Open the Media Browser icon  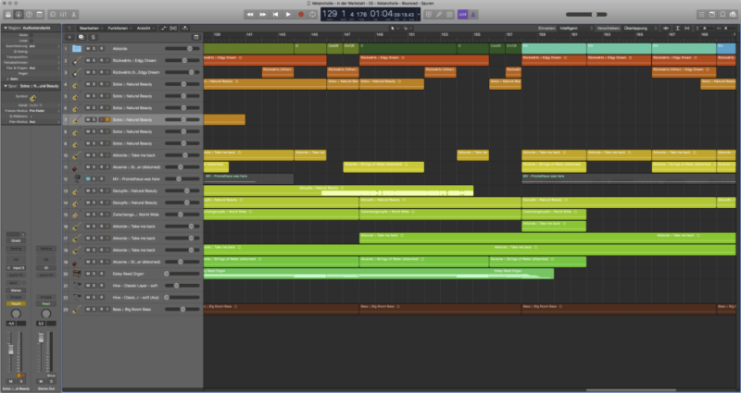[x=733, y=15]
